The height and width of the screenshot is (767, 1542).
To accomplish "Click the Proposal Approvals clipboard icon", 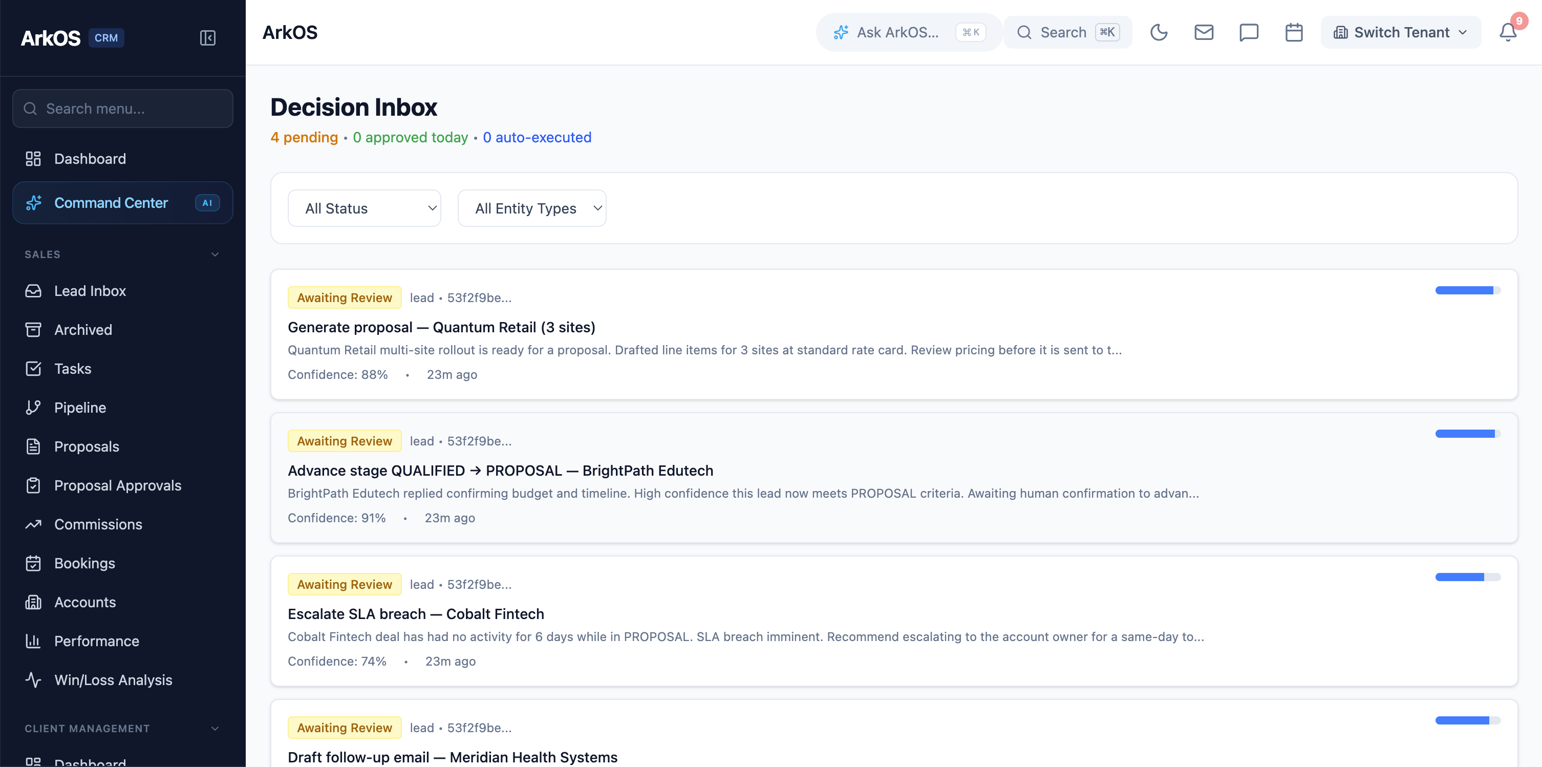I will (33, 485).
